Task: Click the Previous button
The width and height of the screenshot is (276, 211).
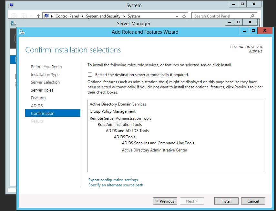Action: tap(165, 201)
